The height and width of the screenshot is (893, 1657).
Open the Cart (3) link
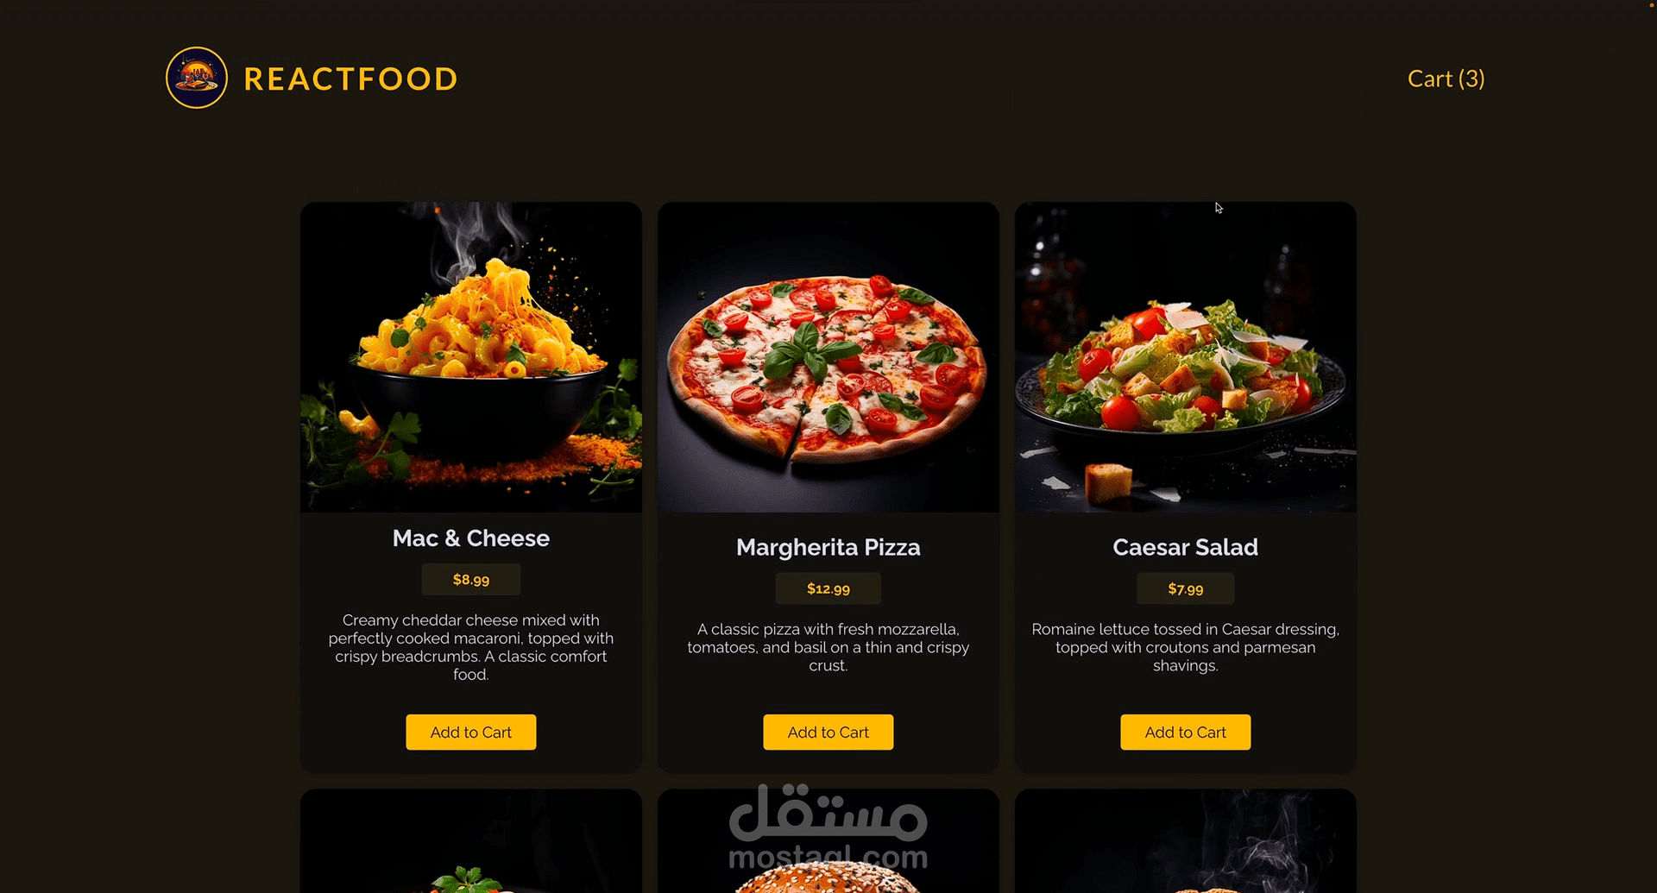1446,79
